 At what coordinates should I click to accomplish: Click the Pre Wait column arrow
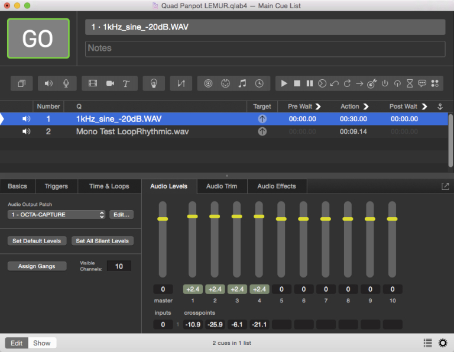pos(318,106)
